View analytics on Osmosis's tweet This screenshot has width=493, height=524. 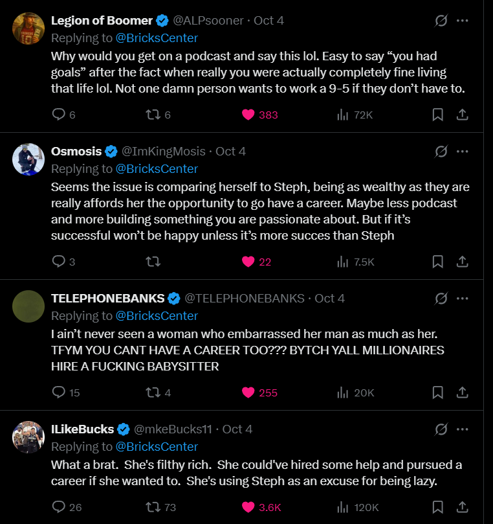(343, 262)
